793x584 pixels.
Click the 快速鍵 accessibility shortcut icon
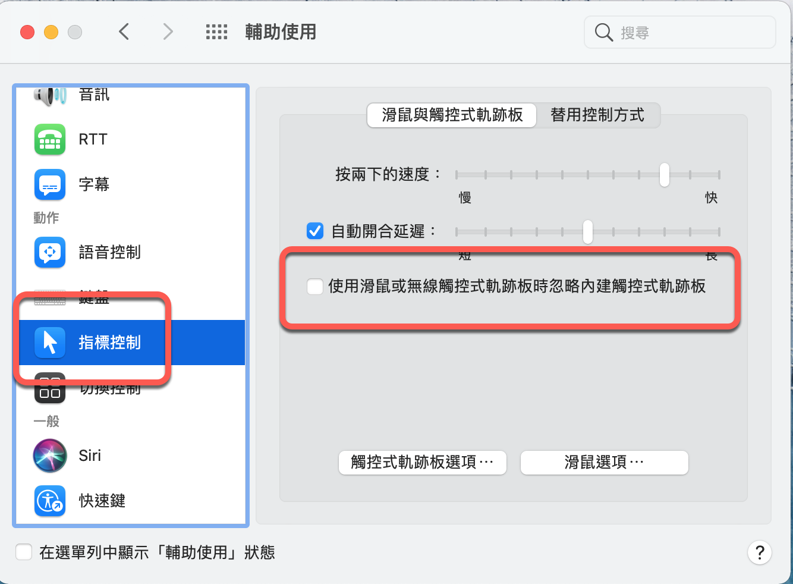tap(50, 501)
